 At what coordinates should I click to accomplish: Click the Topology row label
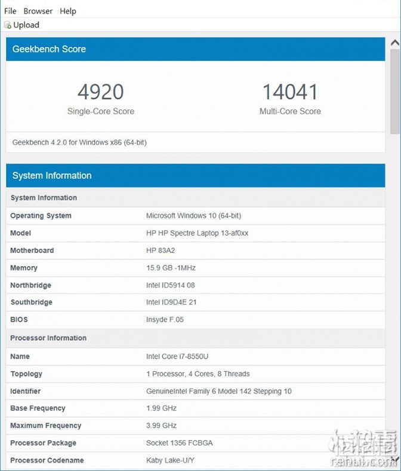click(26, 374)
